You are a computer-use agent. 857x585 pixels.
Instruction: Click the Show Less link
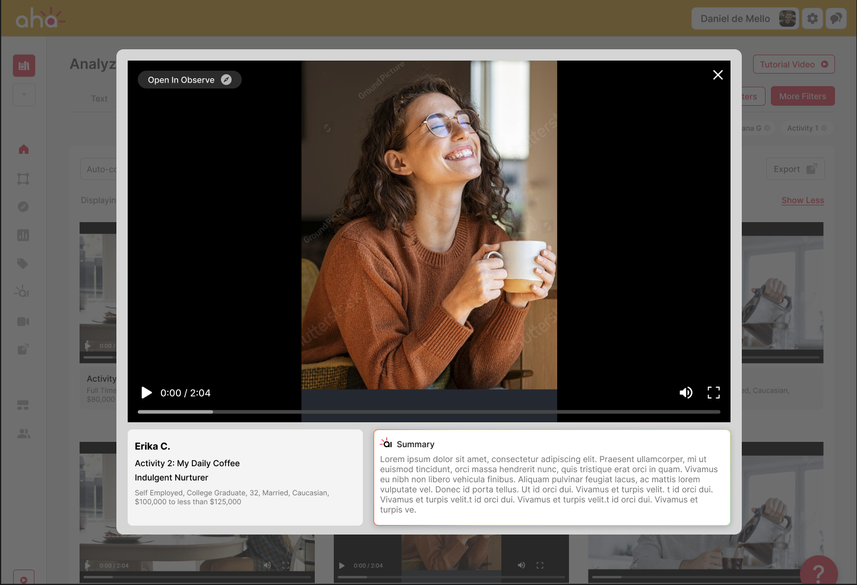click(x=803, y=200)
